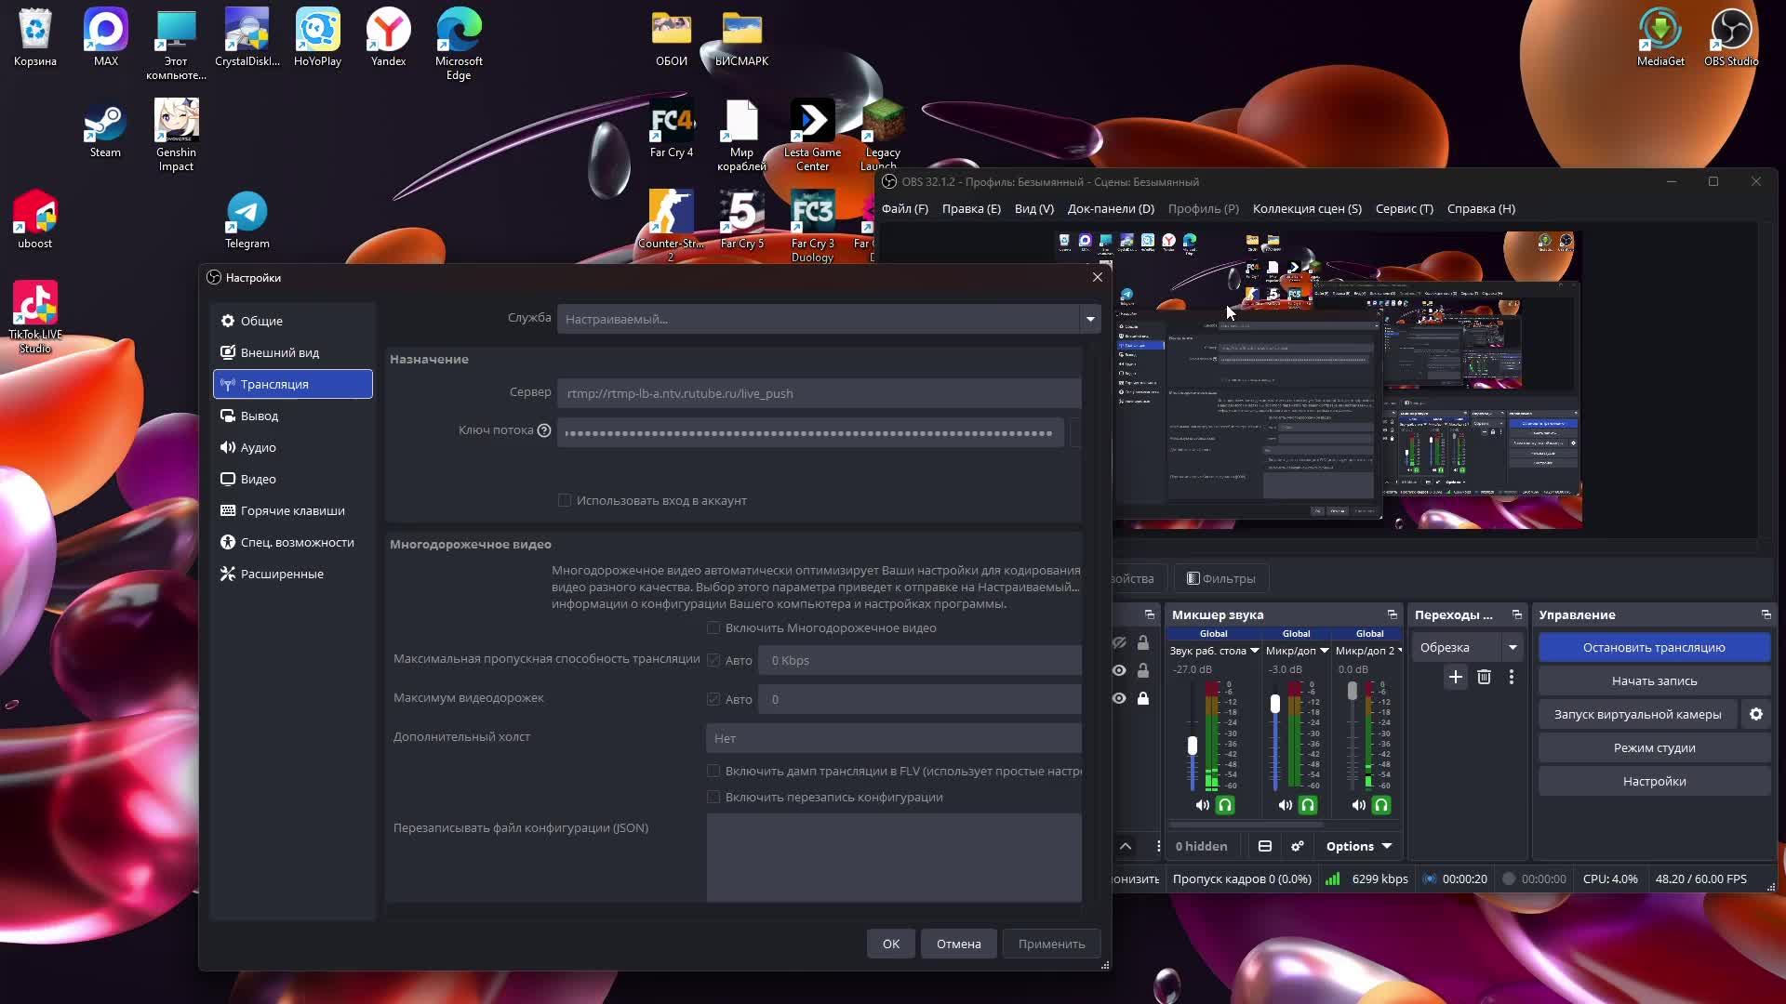Click Запуск виртуальной камеры button
The width and height of the screenshot is (1786, 1004).
1637,714
